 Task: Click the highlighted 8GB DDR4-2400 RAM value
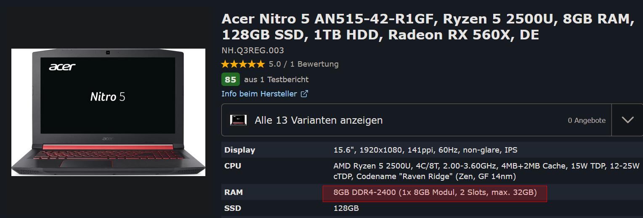[x=435, y=193]
